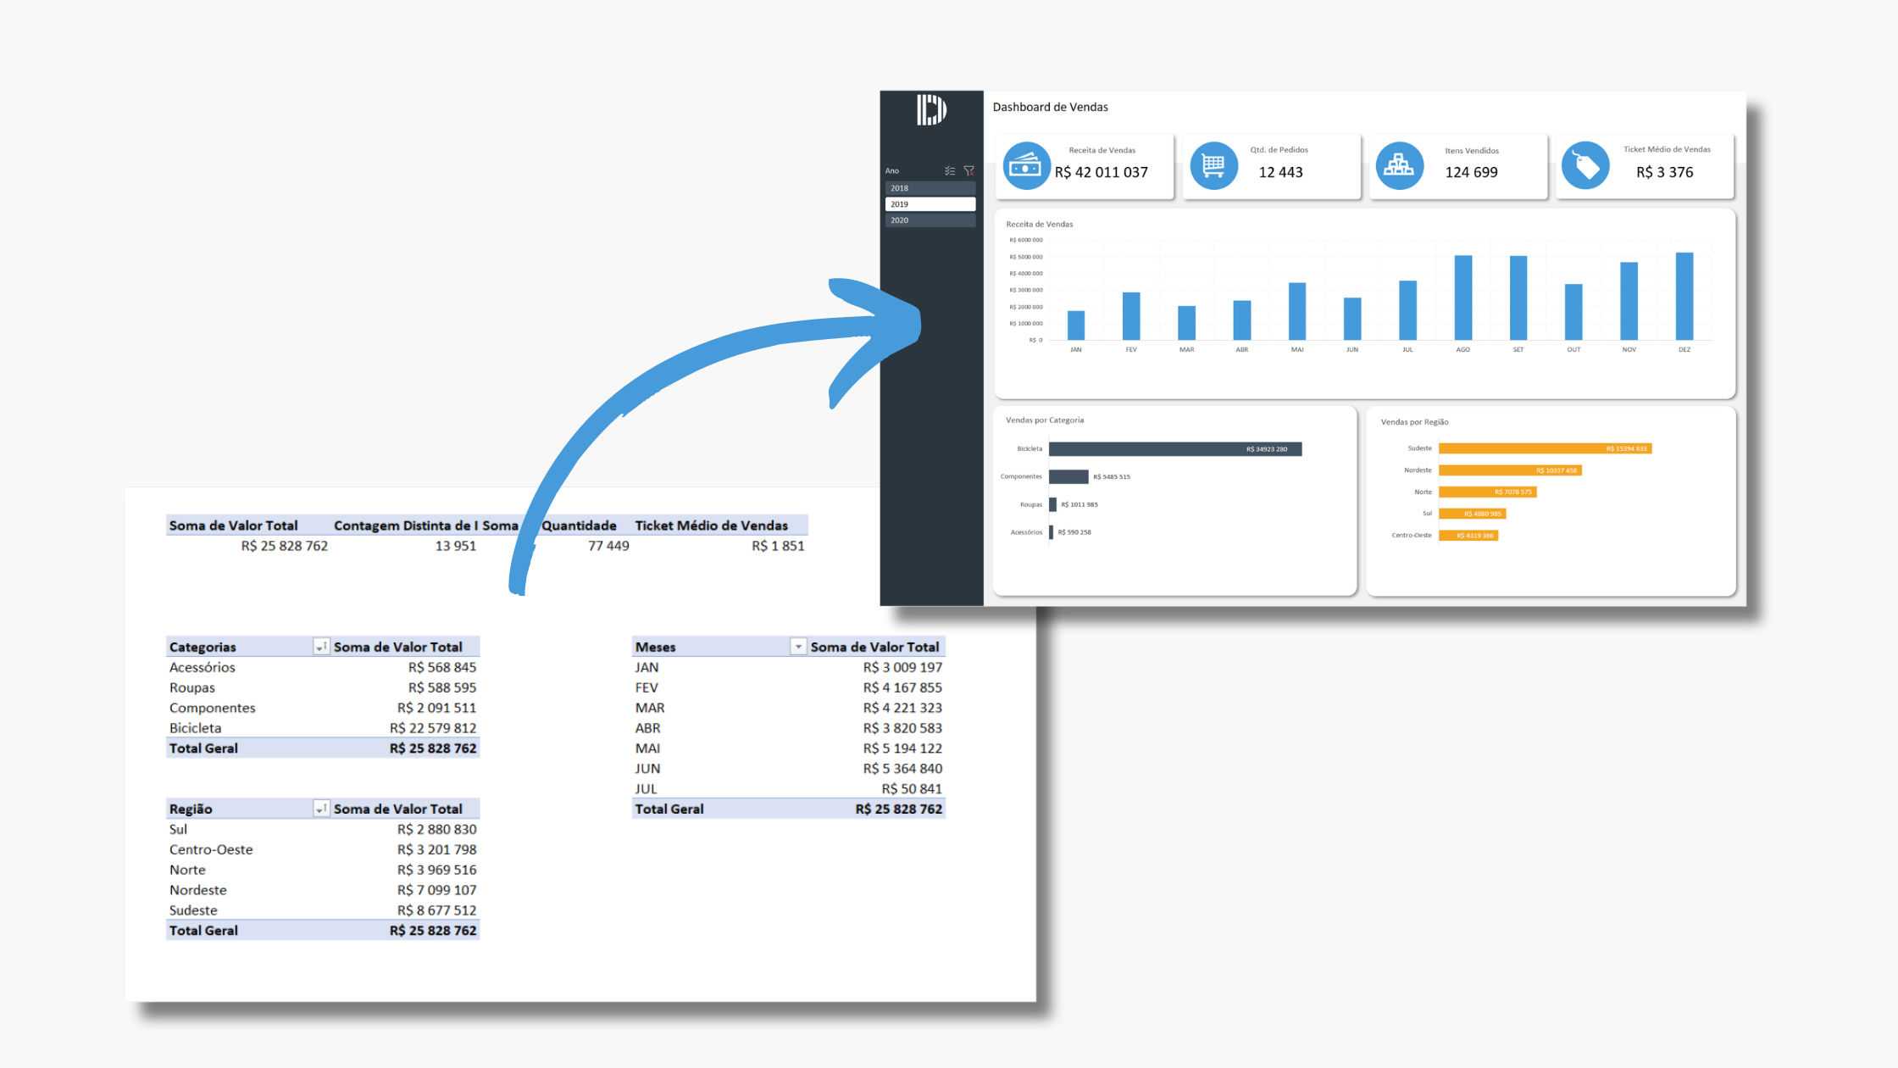Select 2018 in the Ano slicer
This screenshot has width=1898, height=1068.
tap(930, 187)
